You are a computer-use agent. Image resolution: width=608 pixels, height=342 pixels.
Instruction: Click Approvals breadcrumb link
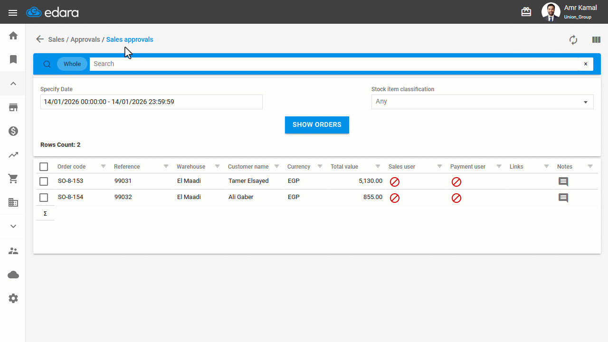click(85, 39)
